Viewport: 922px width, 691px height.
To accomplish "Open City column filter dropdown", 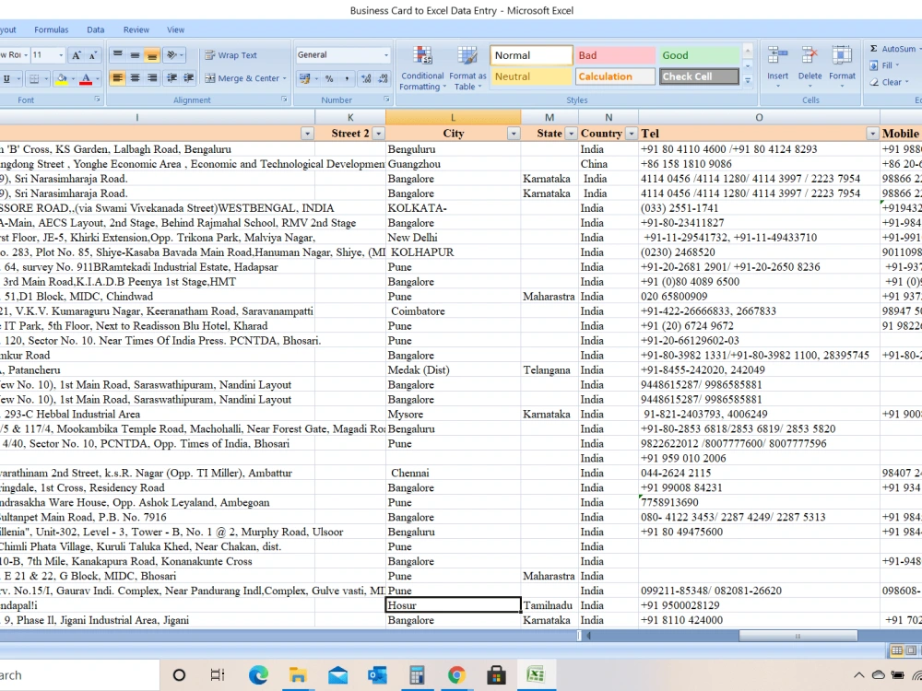I will [x=514, y=134].
